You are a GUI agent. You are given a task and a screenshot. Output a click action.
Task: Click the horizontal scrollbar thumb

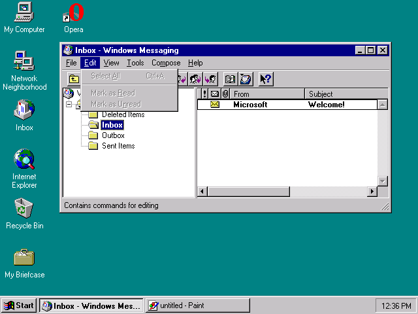tap(248, 191)
